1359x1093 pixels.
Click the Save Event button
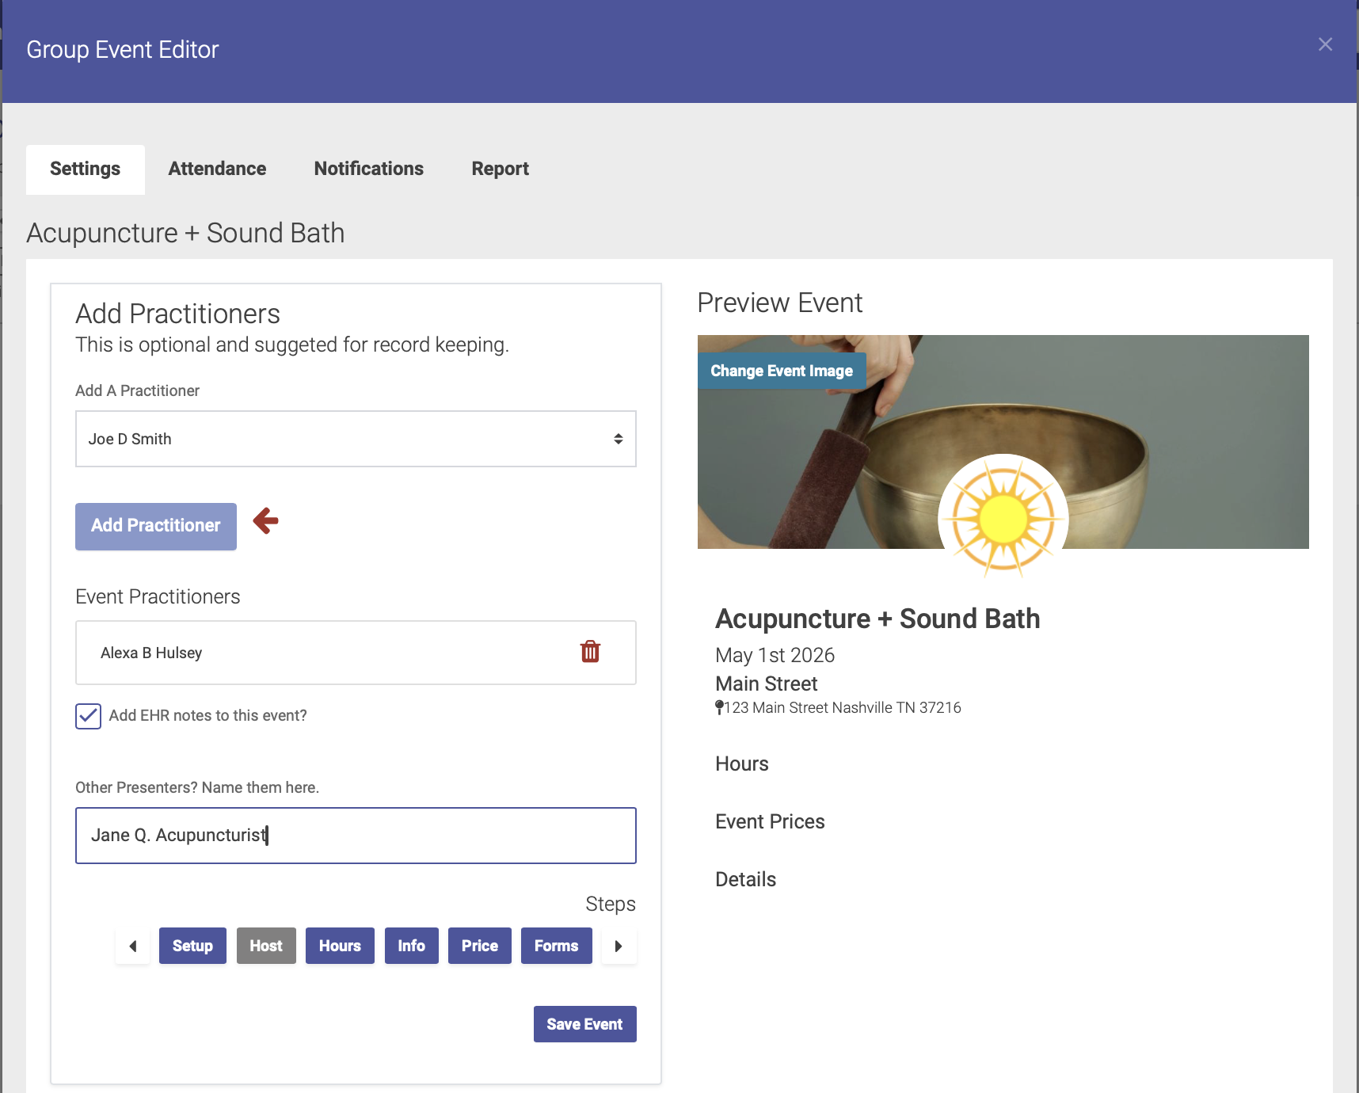(584, 1024)
